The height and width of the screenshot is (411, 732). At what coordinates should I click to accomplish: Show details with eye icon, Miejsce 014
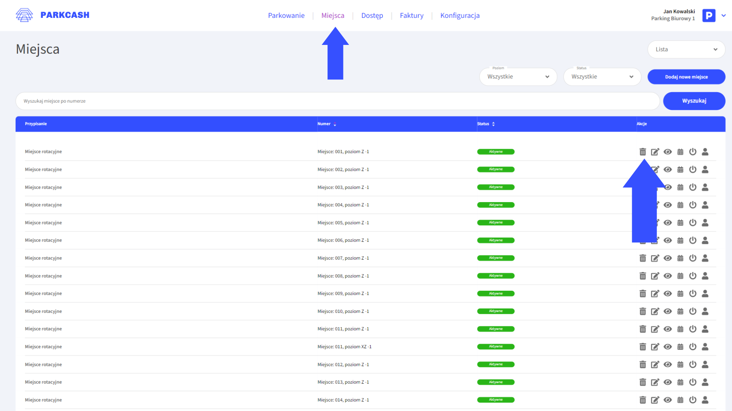tap(668, 400)
